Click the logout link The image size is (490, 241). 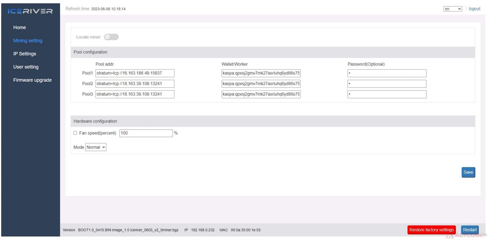click(x=474, y=9)
